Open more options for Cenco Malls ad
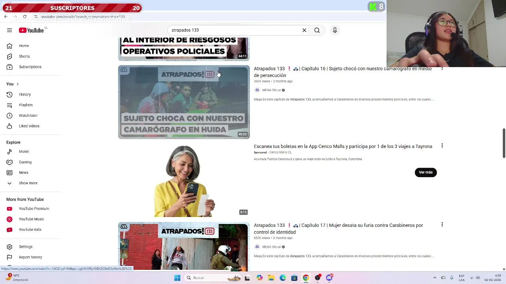This screenshot has width=506, height=284. pyautogui.click(x=442, y=146)
